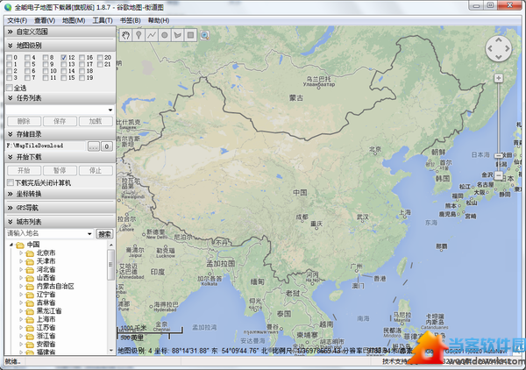Collapse the 地图级别 panel
The image size is (526, 370).
pyautogui.click(x=60, y=46)
